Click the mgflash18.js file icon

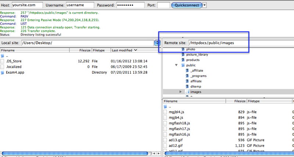tap(165, 123)
